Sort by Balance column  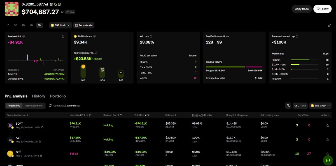coord(176,115)
